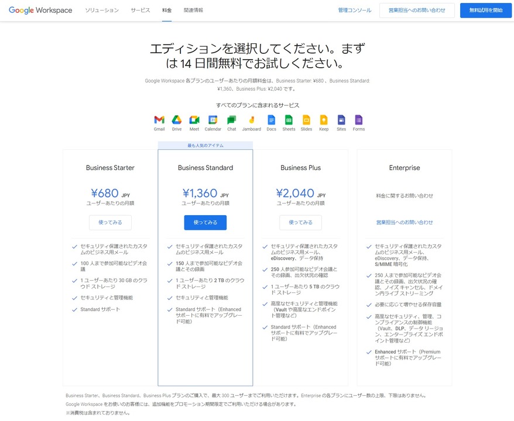The width and height of the screenshot is (514, 421).
Task: Click the Business Standard plan title
Action: (205, 168)
